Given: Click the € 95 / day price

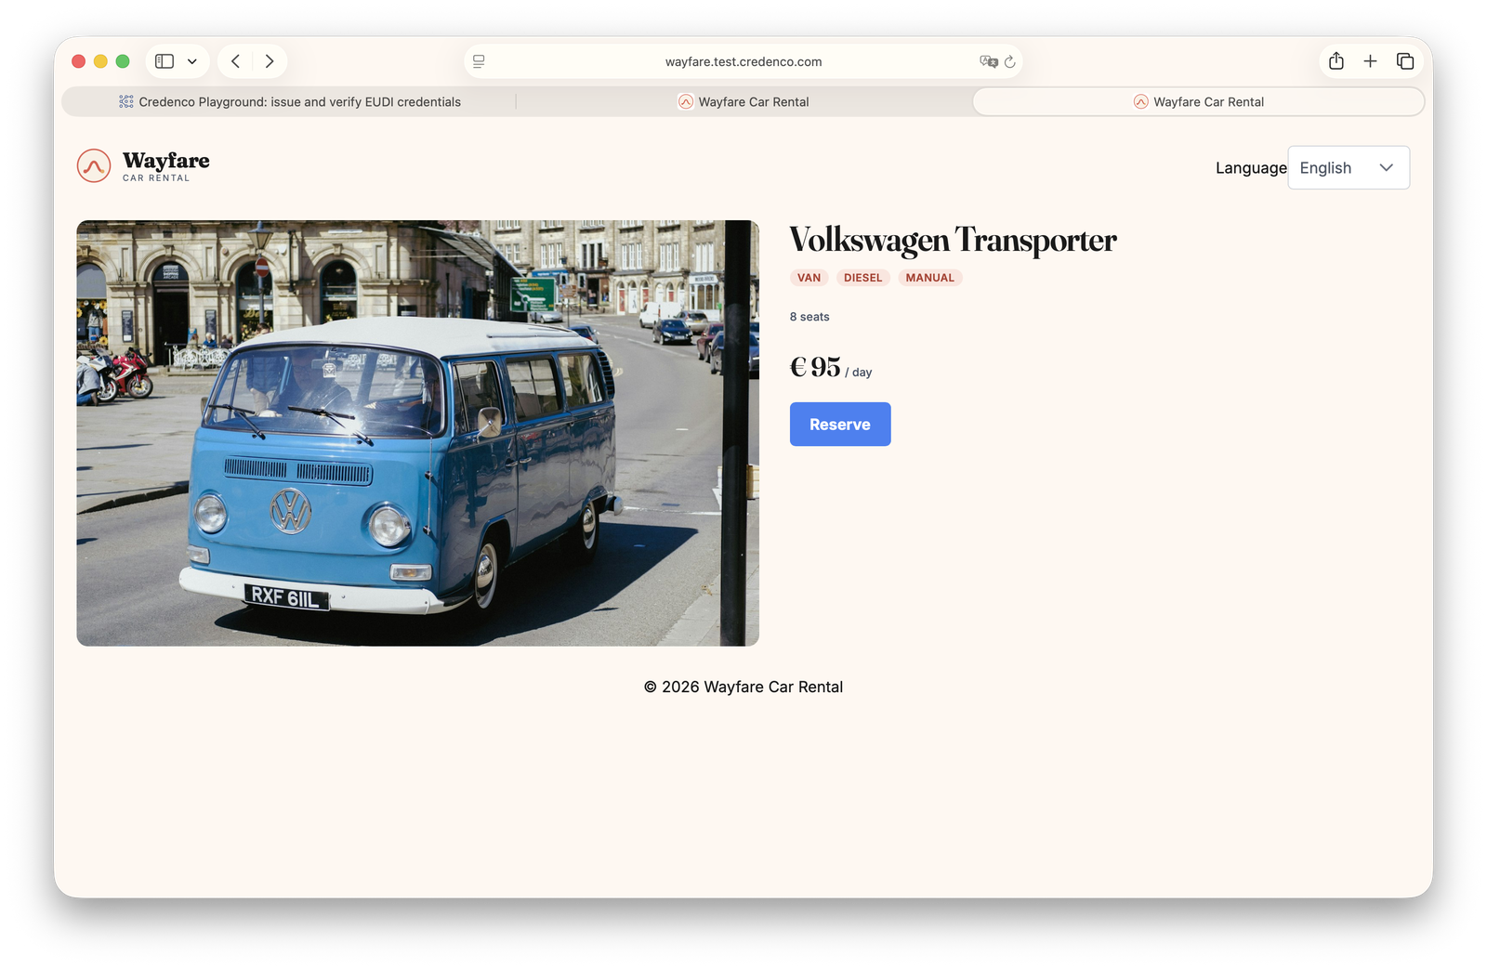Looking at the screenshot, I should point(831,368).
